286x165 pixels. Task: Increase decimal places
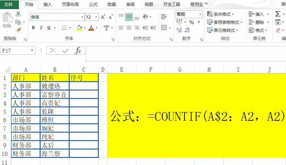pyautogui.click(x=179, y=30)
